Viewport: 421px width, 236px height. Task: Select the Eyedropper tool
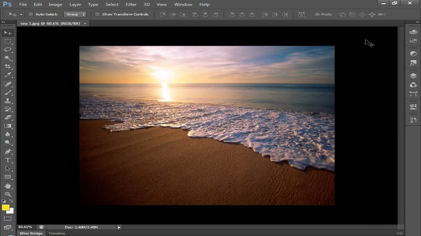[x=8, y=75]
